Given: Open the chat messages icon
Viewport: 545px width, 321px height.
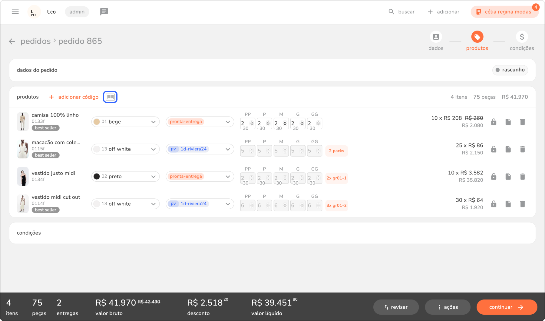Looking at the screenshot, I should pyautogui.click(x=104, y=12).
